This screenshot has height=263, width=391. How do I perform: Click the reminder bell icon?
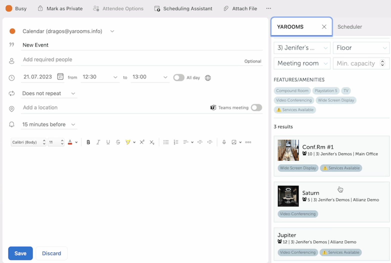[x=11, y=124]
